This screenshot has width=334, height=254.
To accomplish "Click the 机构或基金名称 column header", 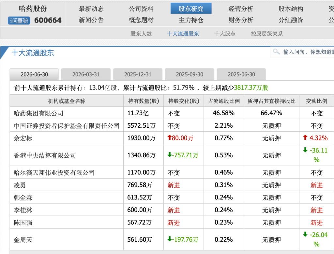I will coord(67,101).
